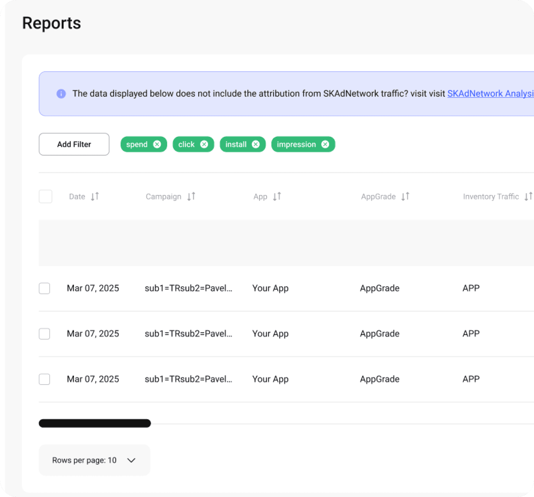Open the SKAdNetwork Analysis link
This screenshot has width=534, height=497.
click(491, 94)
